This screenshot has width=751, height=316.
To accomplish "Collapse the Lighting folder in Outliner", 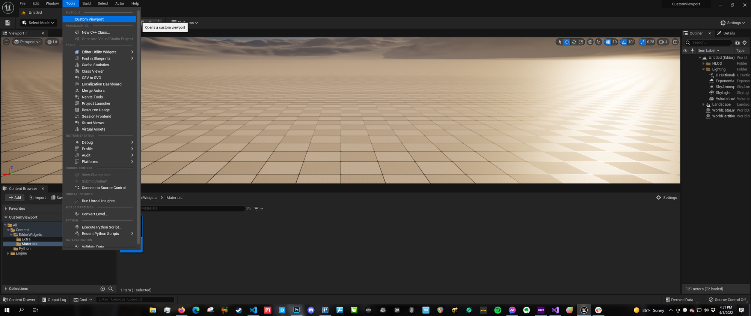I will coord(703,70).
